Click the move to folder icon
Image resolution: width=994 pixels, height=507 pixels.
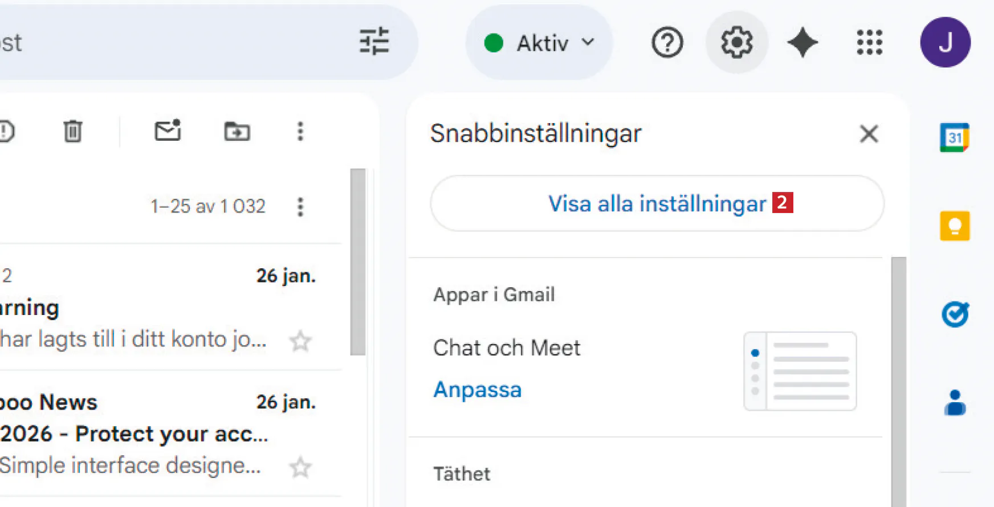click(x=237, y=132)
